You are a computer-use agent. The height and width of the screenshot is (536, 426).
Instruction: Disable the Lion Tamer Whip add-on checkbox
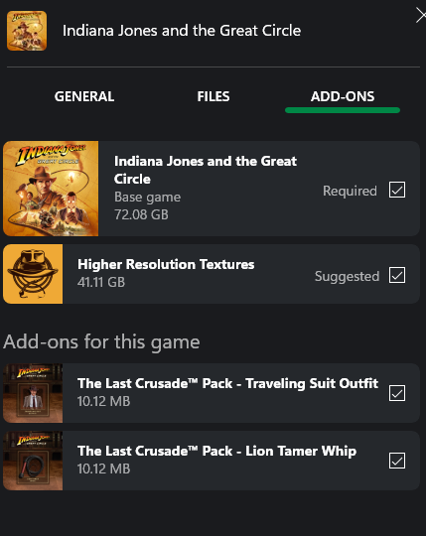click(397, 461)
